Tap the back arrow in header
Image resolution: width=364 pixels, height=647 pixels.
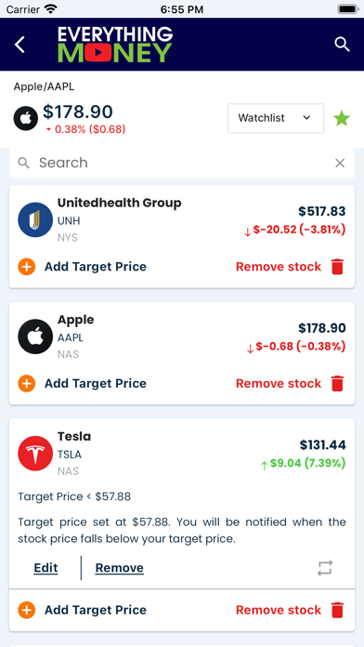point(19,45)
